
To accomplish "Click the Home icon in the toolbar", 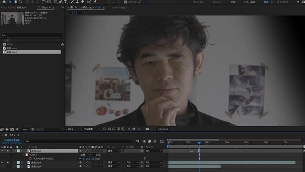I will (4, 2).
